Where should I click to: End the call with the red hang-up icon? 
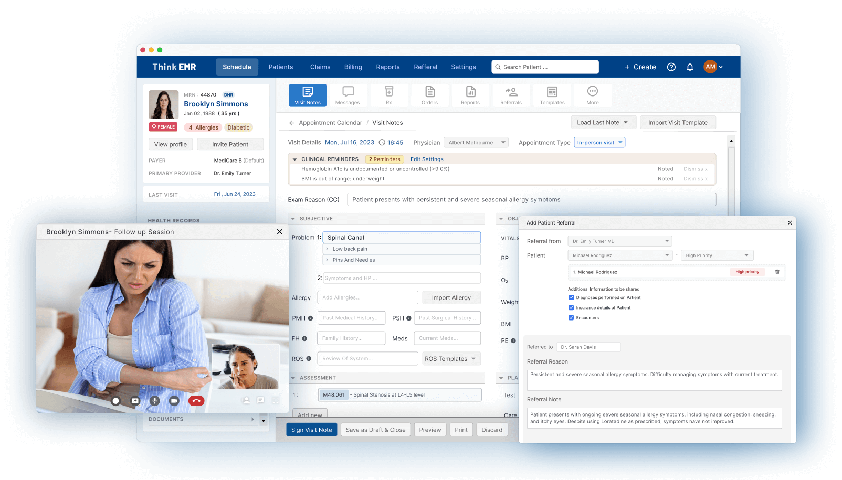point(196,400)
